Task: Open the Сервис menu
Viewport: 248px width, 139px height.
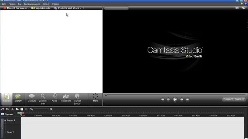Action: [x=46, y=4]
